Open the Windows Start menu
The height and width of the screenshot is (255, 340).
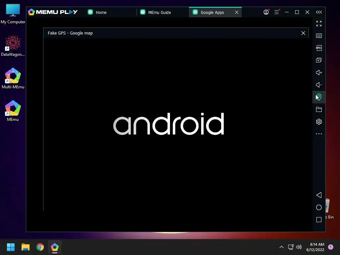(x=11, y=247)
